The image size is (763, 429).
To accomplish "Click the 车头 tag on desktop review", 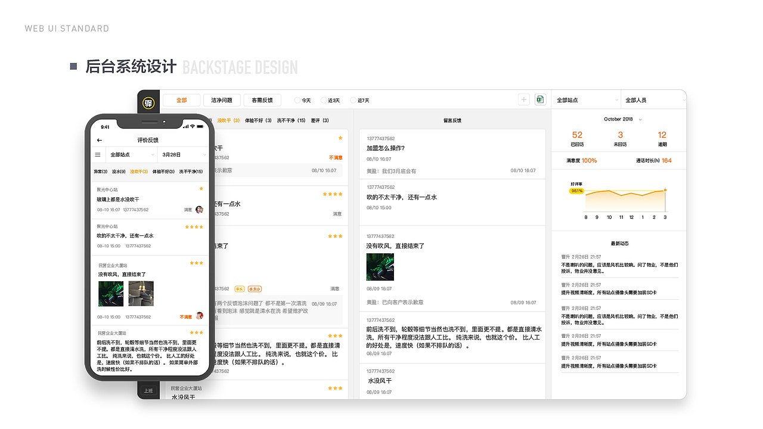I will pos(239,288).
